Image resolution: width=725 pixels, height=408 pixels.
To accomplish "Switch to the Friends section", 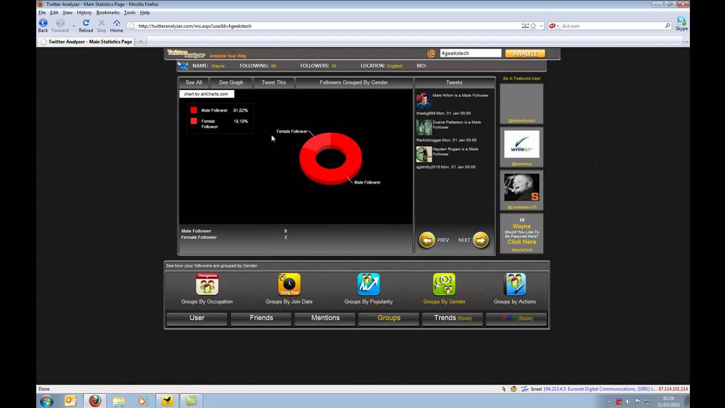I will click(x=261, y=318).
